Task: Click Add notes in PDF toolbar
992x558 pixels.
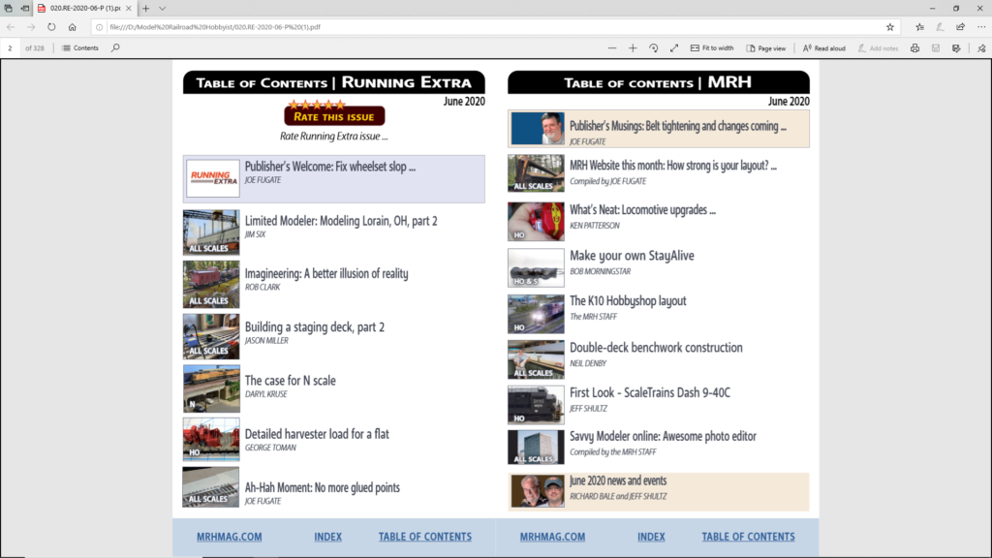Action: 878,48
